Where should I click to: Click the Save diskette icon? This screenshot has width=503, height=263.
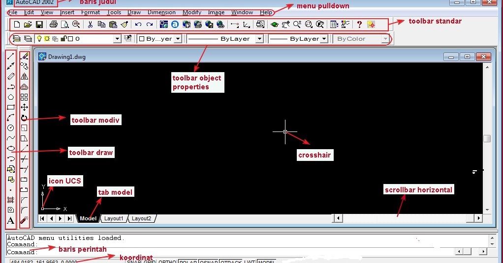pyautogui.click(x=39, y=25)
